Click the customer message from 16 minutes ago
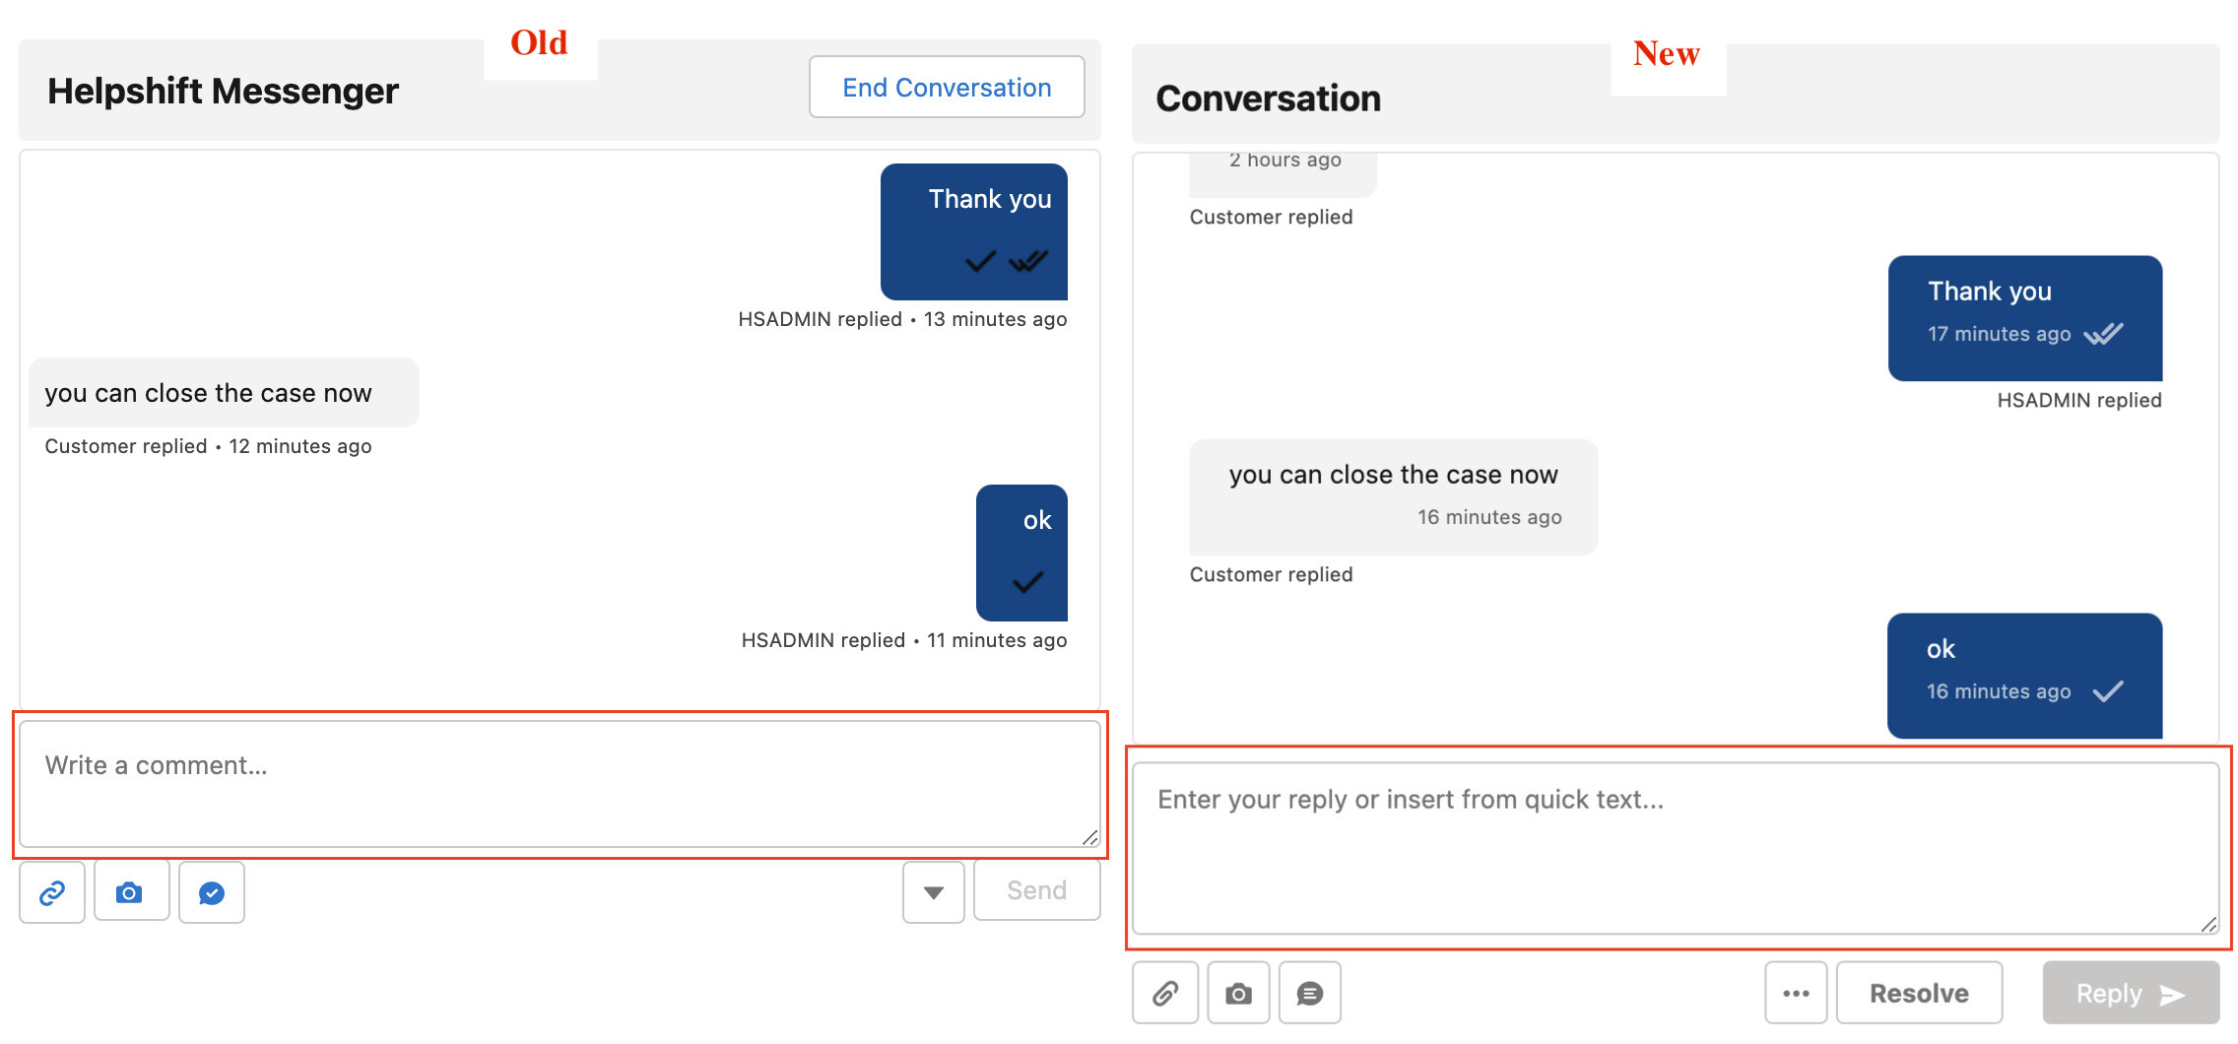The width and height of the screenshot is (2238, 1044). pos(1393,496)
